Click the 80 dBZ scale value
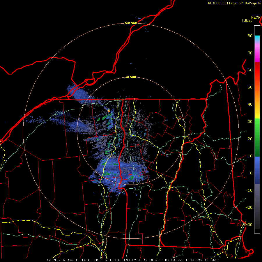This screenshot has height=262, width=262. tap(250, 36)
